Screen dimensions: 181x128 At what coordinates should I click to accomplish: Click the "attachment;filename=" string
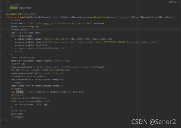click(x=78, y=67)
